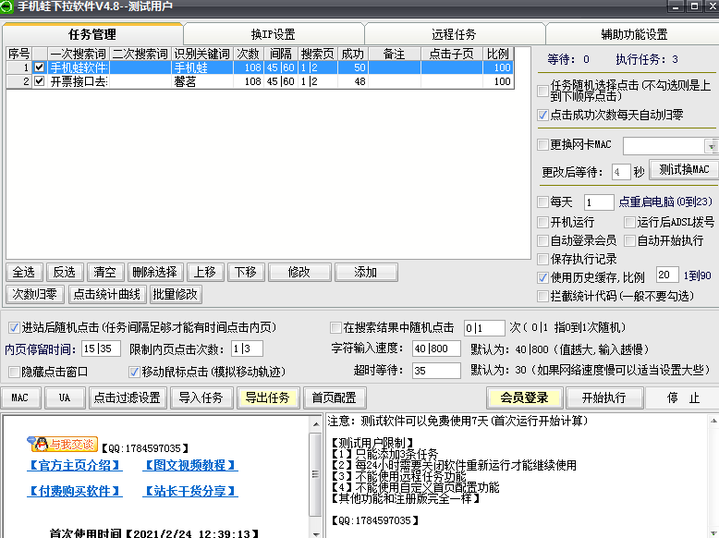
Task: Open the 官方主页介绍 link
Action: [74, 465]
